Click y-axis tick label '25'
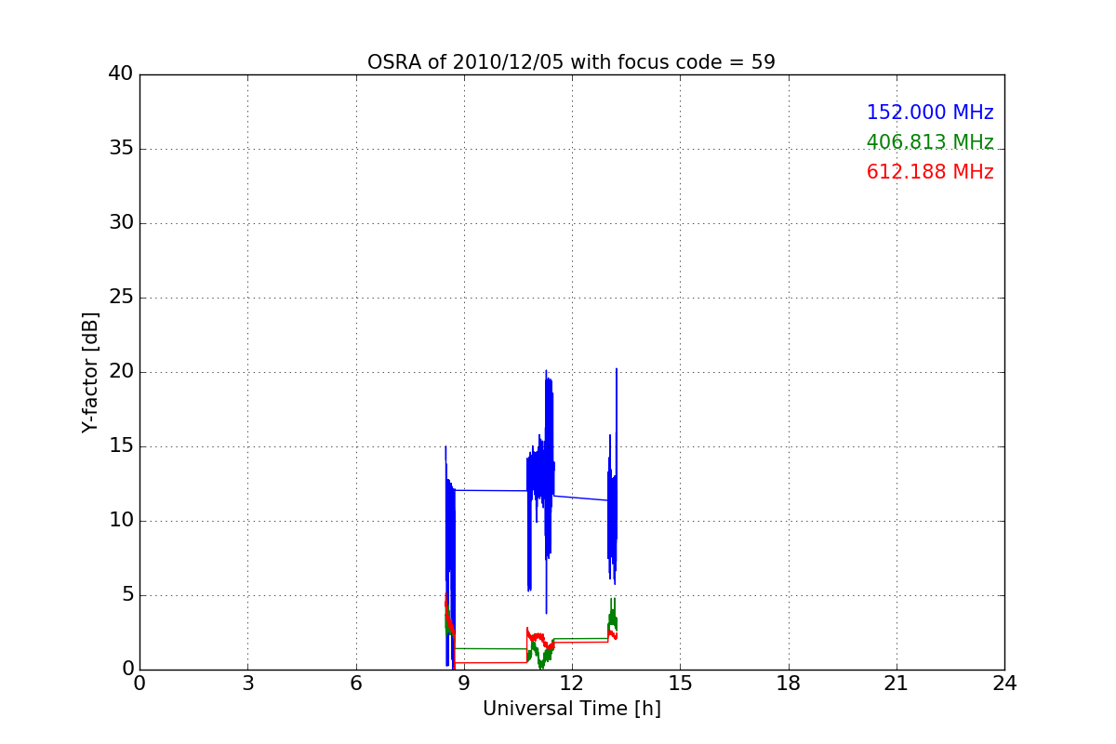 [121, 298]
